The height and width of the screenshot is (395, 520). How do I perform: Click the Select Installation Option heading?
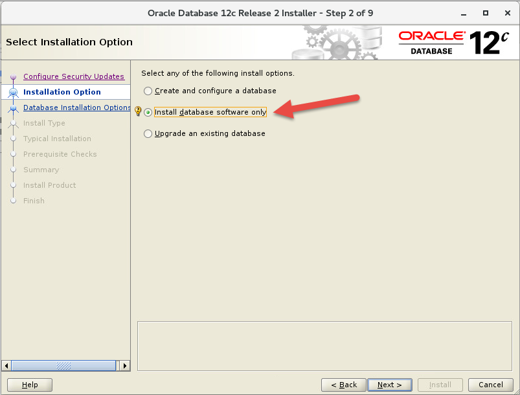click(x=69, y=42)
